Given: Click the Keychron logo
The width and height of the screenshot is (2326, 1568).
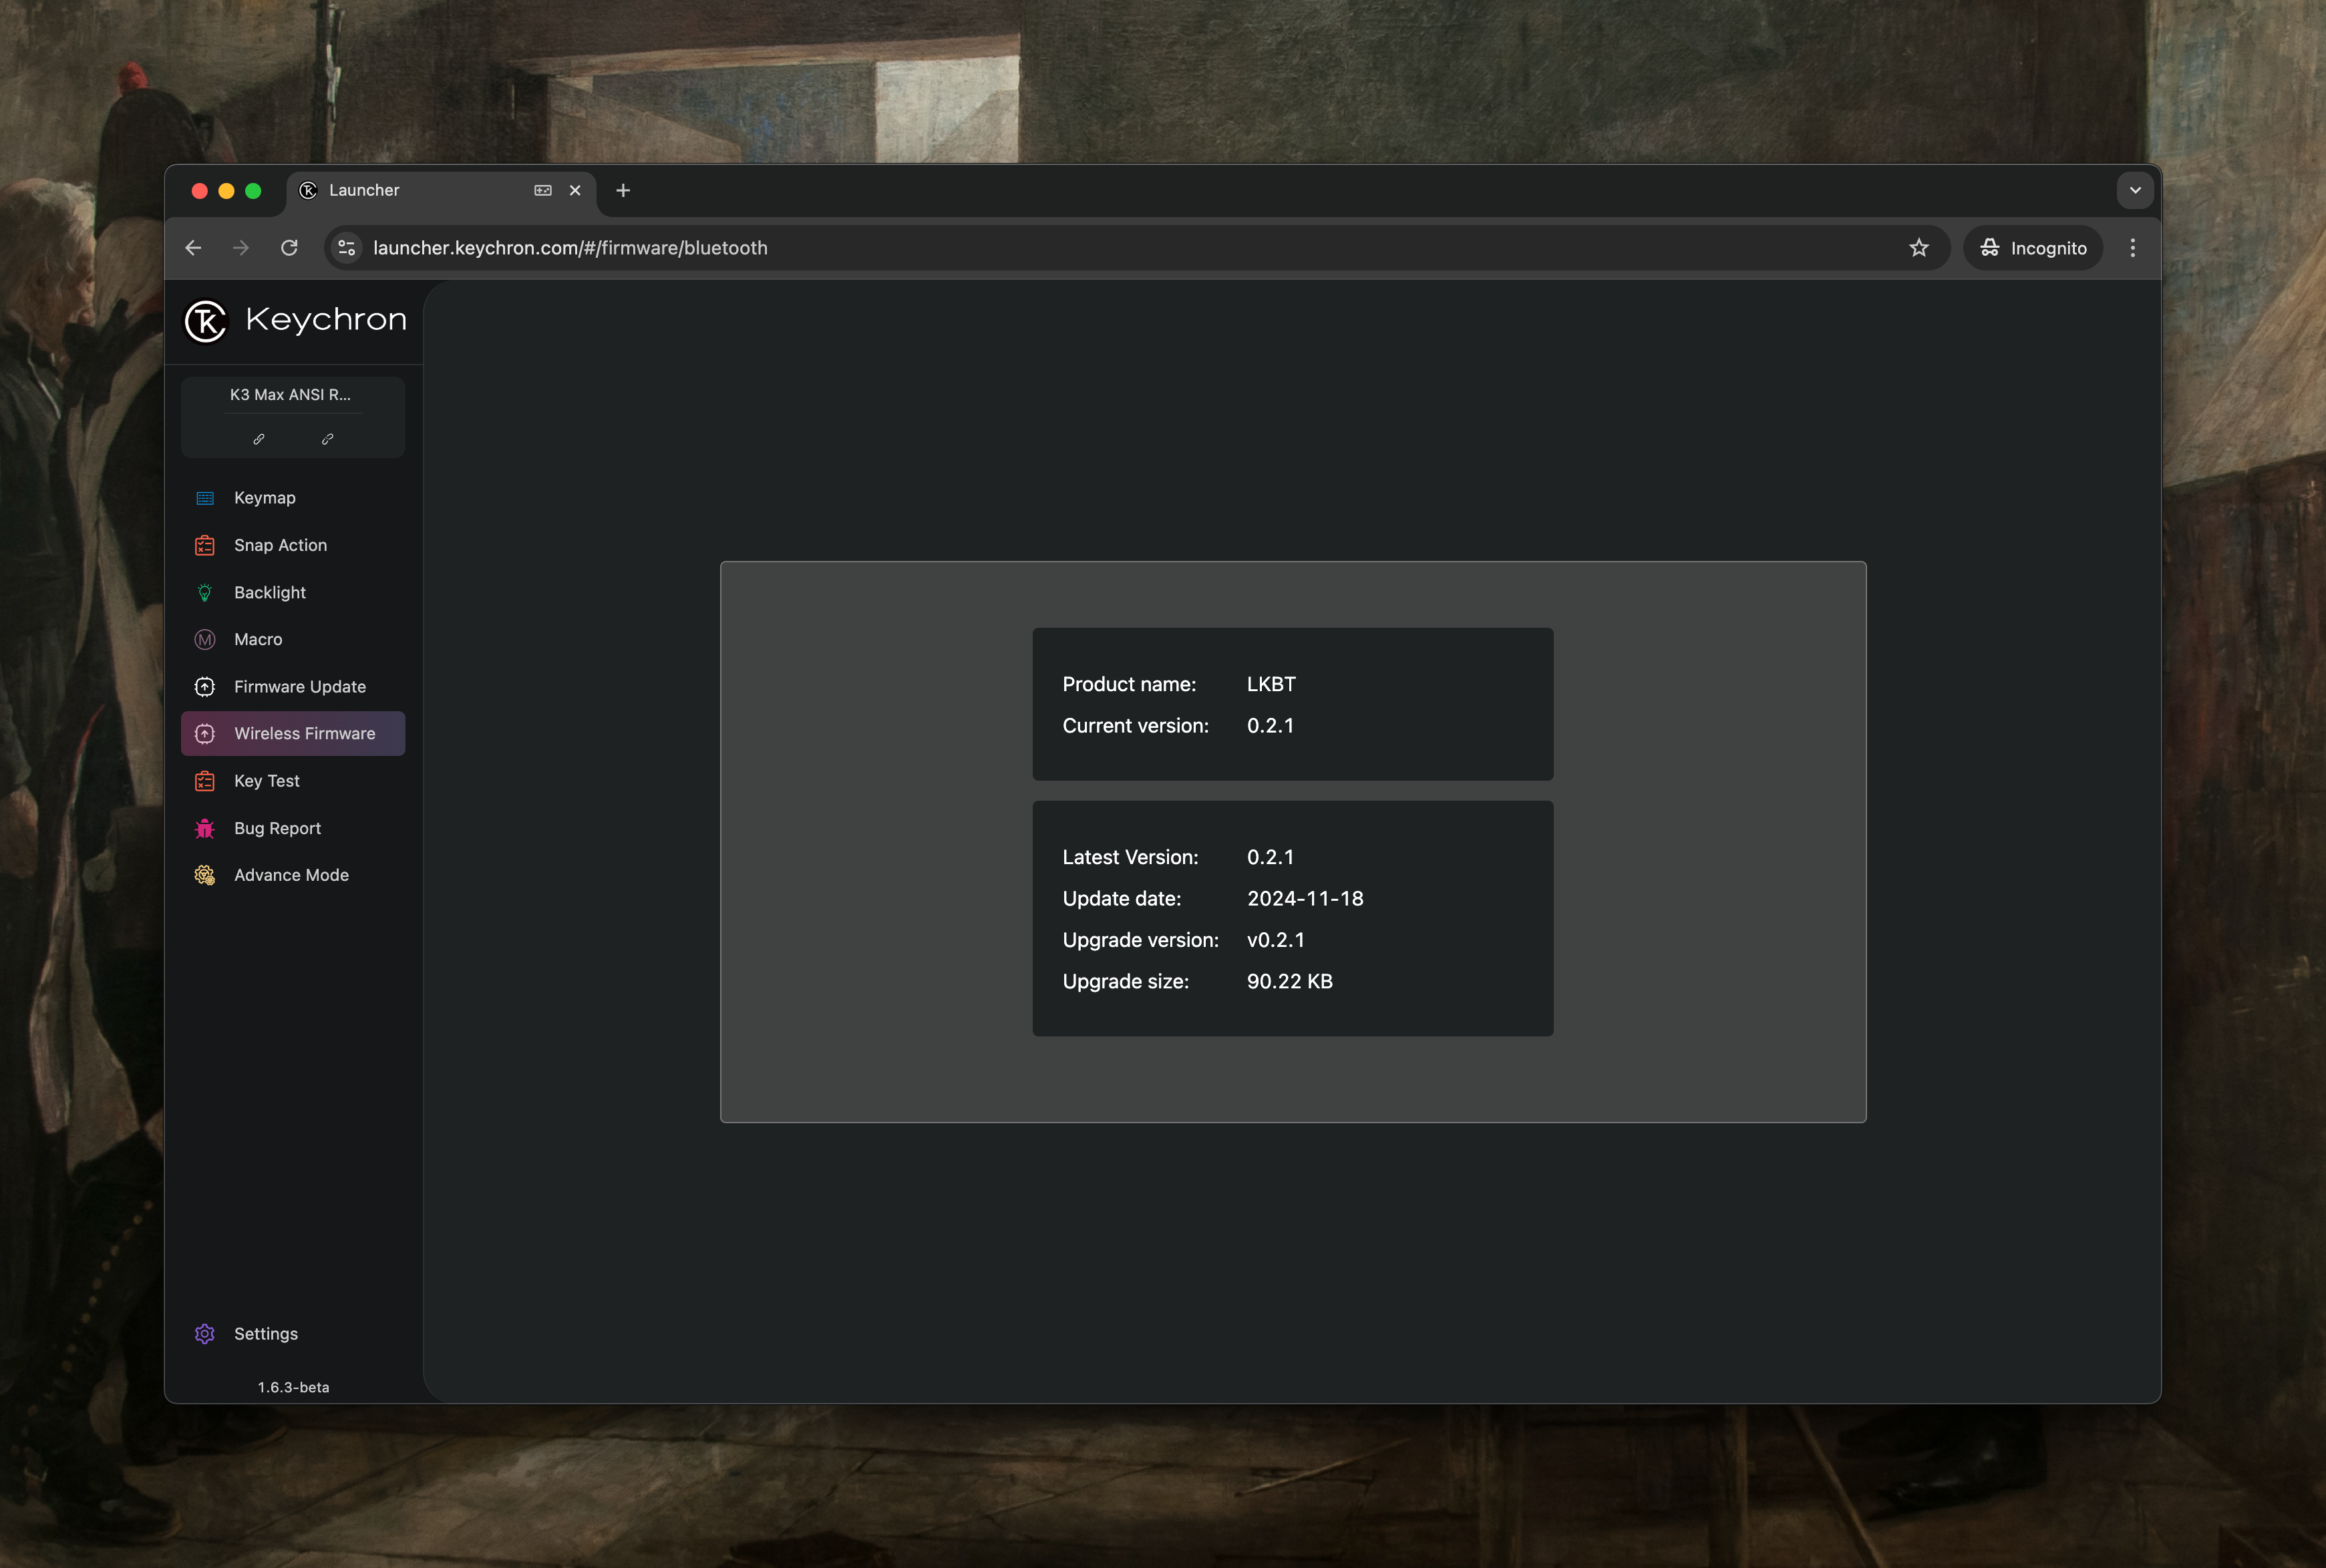Looking at the screenshot, I should tap(296, 321).
